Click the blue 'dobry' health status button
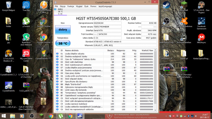Image resolution: width=212 pixels, height=119 pixels. pyautogui.click(x=63, y=30)
